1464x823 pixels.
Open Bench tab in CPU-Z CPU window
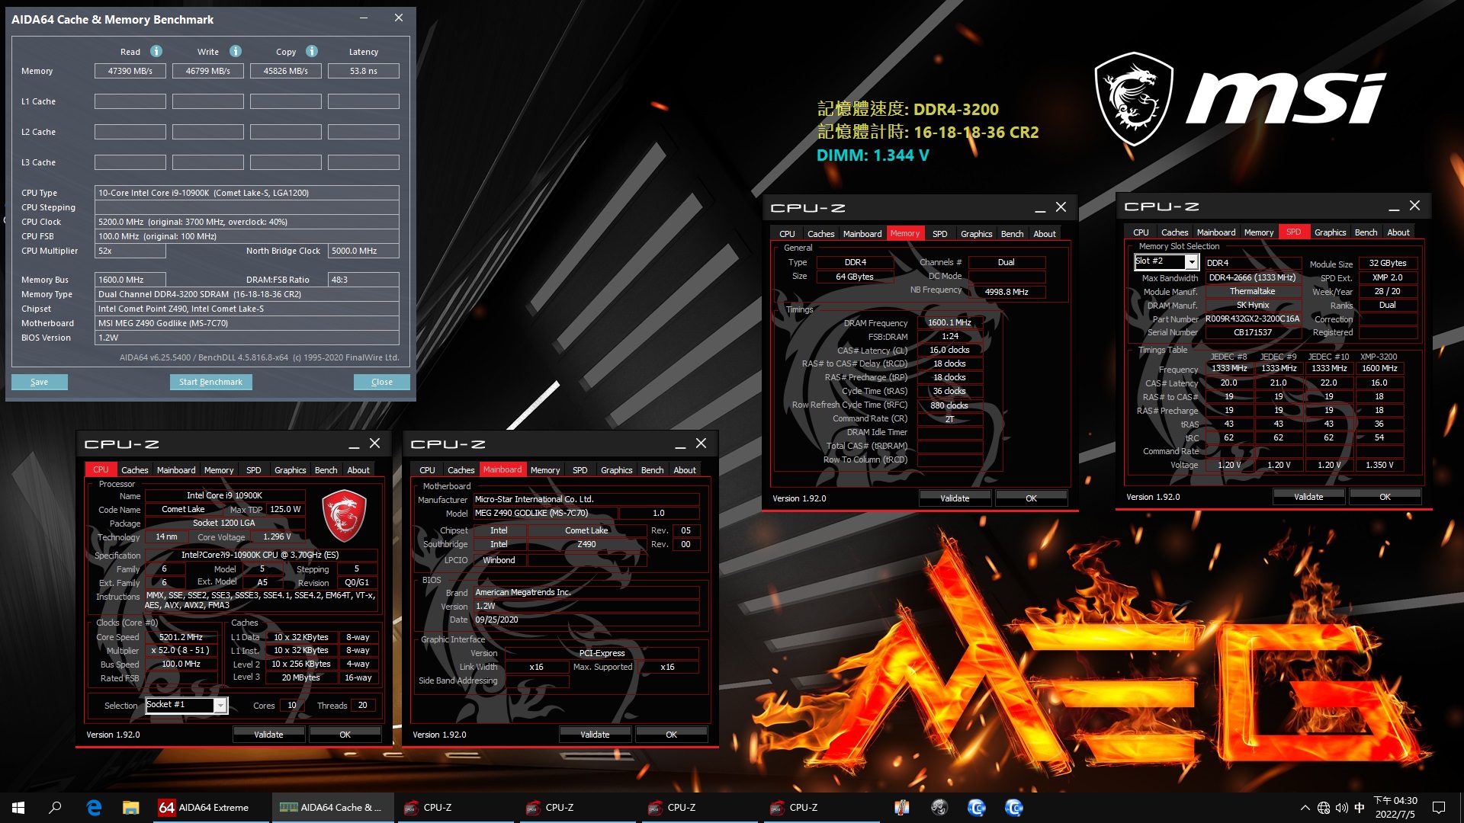(326, 470)
